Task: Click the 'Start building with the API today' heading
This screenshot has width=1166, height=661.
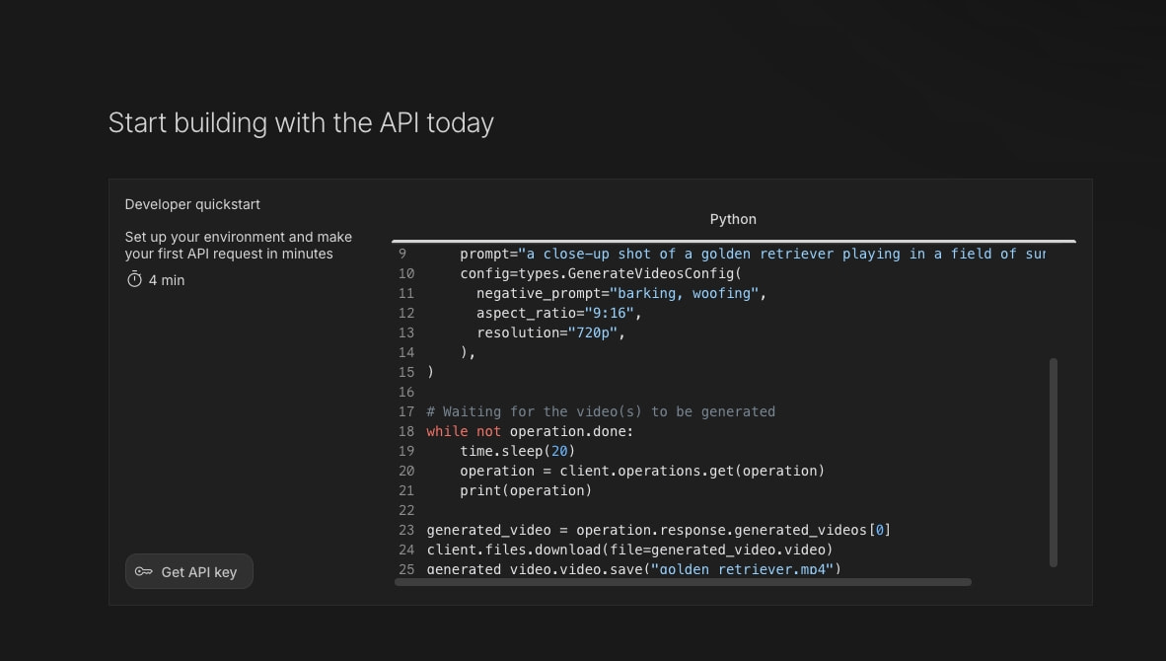Action: point(301,122)
